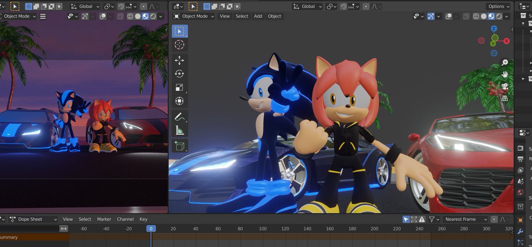Open the Dope Sheet filters dropdown
Screen dimensions: 532x247
(x=434, y=219)
